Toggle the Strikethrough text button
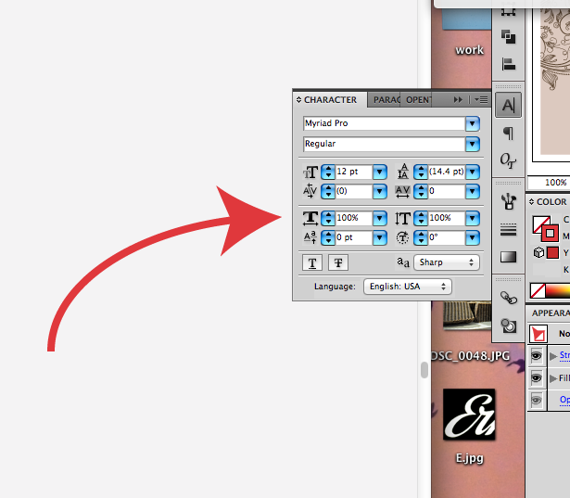This screenshot has width=570, height=498. point(338,262)
